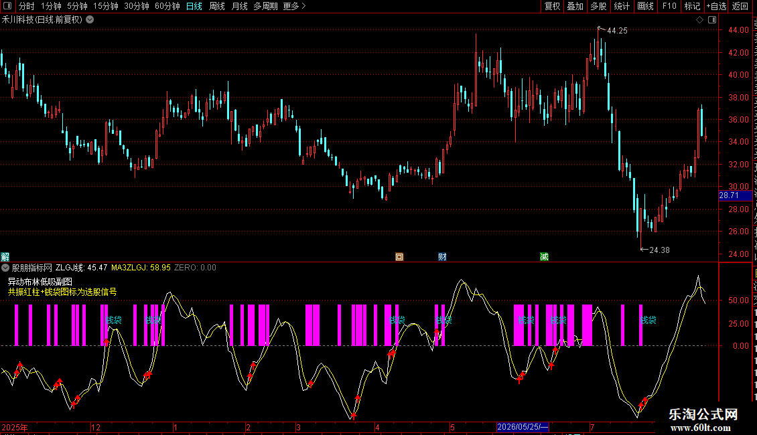This screenshot has height=435, width=757.
Task: Switch to 分时 intraday view
Action: [27, 6]
